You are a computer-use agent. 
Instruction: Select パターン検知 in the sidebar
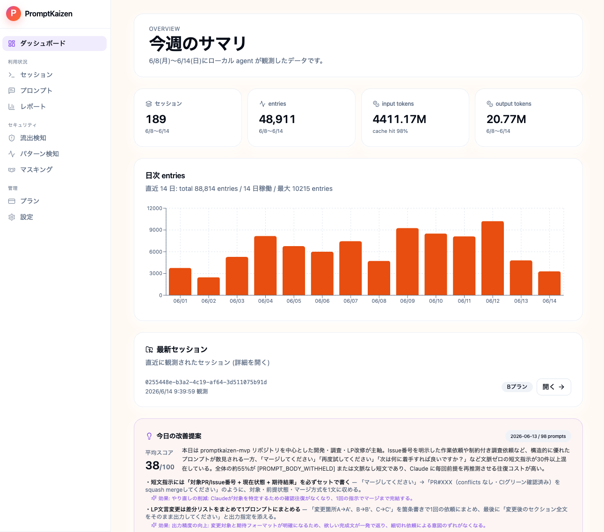point(55,154)
